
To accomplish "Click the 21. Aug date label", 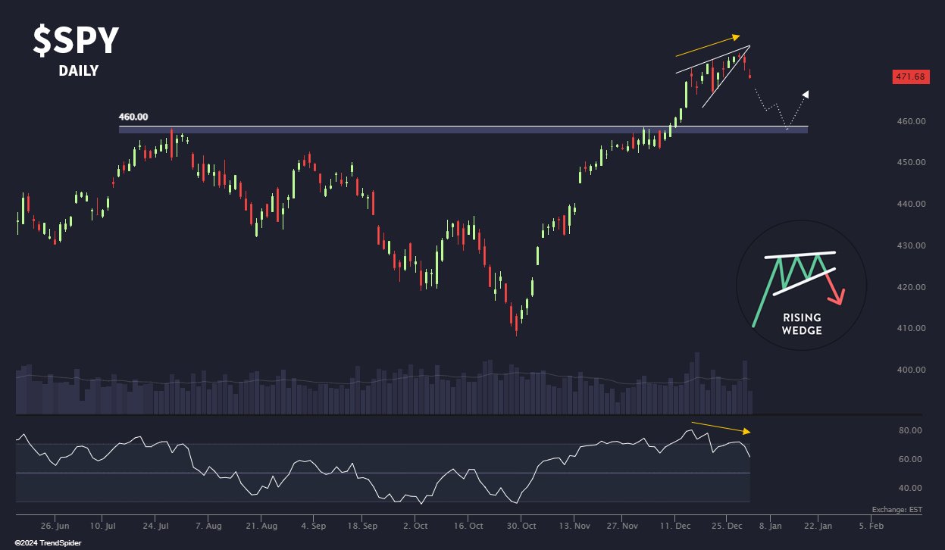I will [x=260, y=525].
